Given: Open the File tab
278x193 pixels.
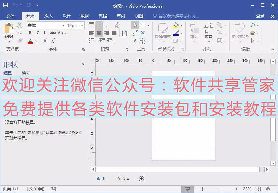Looking at the screenshot, I should point(10,16).
